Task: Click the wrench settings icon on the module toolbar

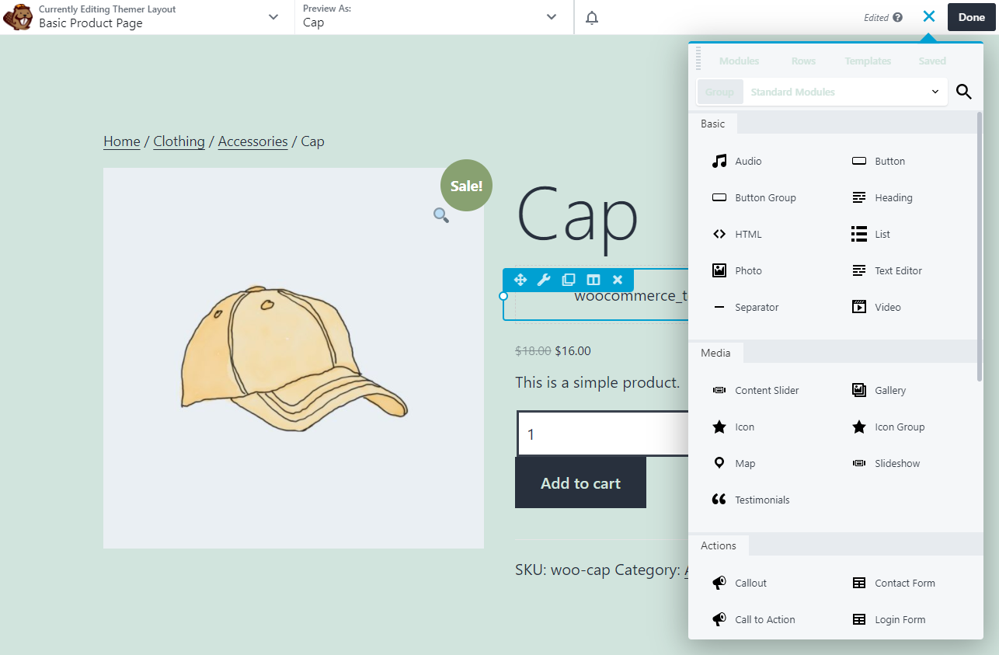Action: pyautogui.click(x=544, y=279)
